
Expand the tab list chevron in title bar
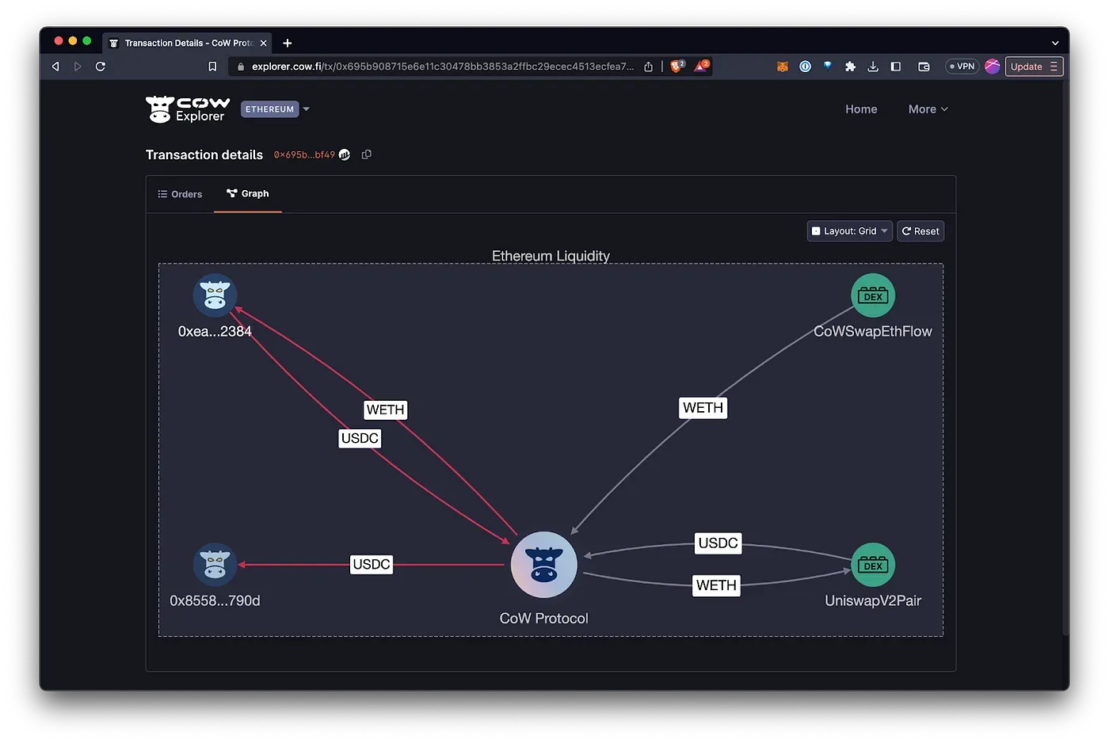pyautogui.click(x=1055, y=43)
